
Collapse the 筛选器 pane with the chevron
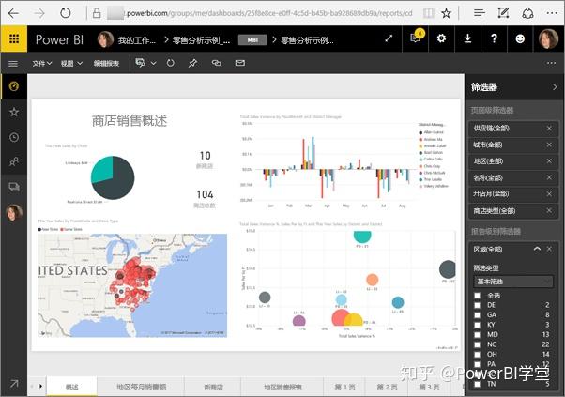pos(555,87)
